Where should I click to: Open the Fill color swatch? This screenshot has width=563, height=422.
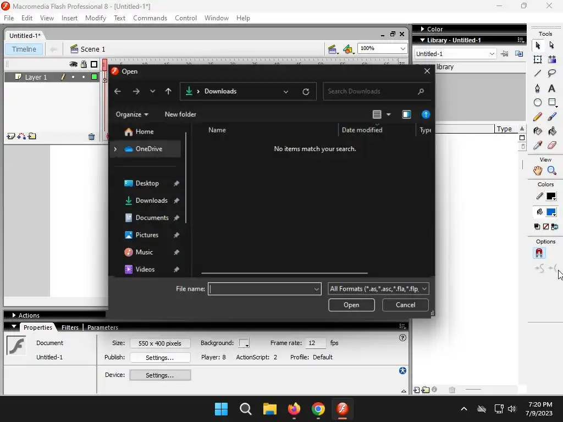(x=551, y=212)
